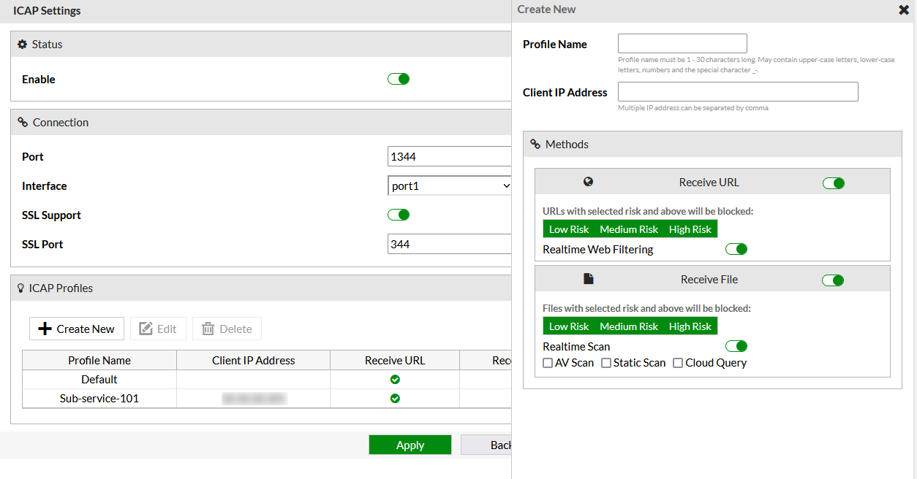Click the chain-link icon beside Connection
Viewport: 917px width, 479px height.
[x=21, y=121]
